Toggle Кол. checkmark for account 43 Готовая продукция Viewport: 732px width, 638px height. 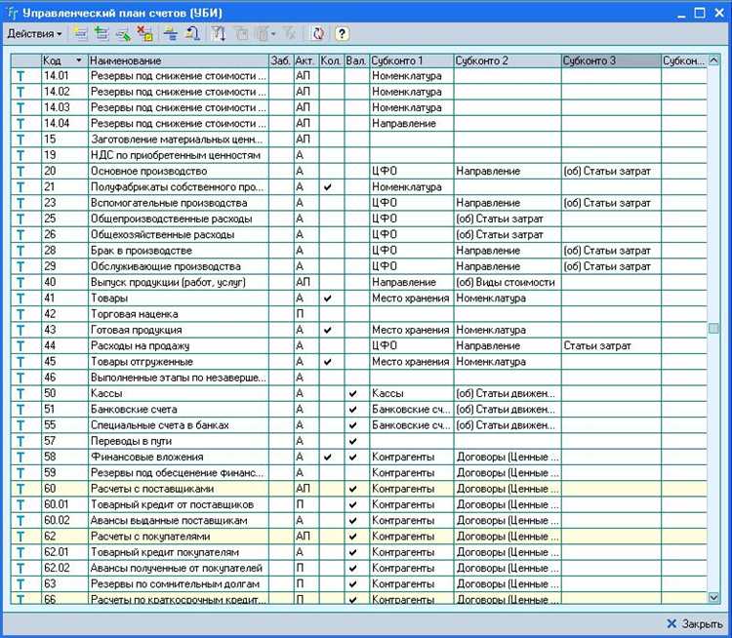[x=328, y=331]
